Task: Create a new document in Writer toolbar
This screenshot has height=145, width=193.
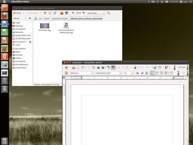Action: (x=66, y=67)
